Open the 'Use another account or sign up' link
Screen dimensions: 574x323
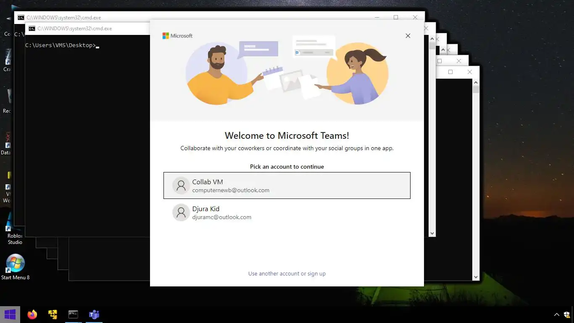[x=287, y=273]
